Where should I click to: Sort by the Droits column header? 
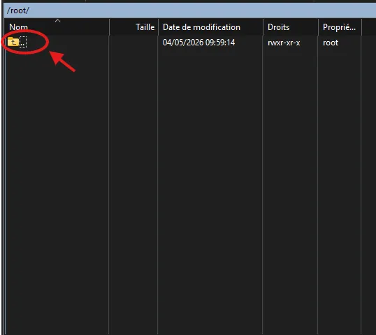click(x=291, y=27)
